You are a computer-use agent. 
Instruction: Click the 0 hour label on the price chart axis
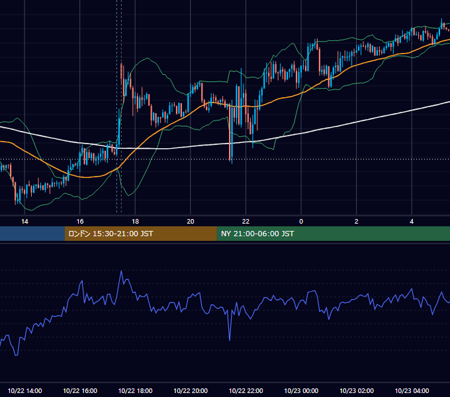click(x=301, y=222)
